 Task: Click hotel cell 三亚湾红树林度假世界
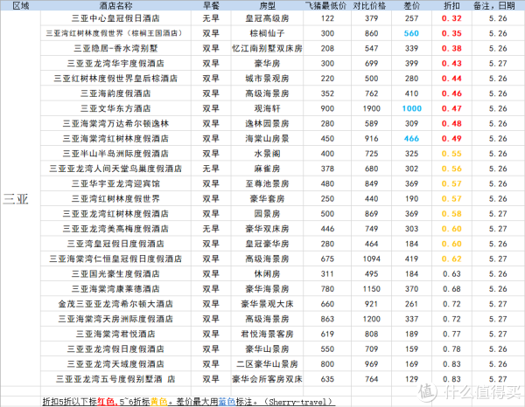tap(115, 199)
